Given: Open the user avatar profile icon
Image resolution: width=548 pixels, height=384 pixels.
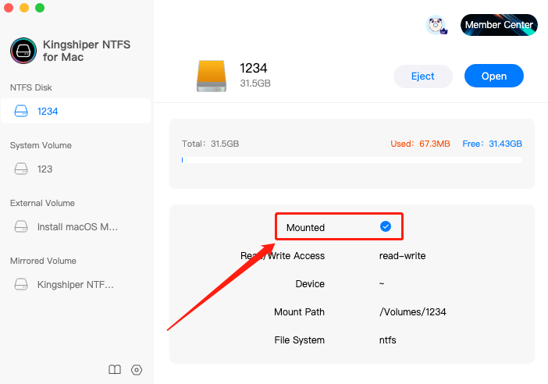Looking at the screenshot, I should click(x=436, y=25).
